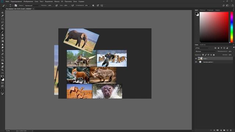Swap foreground and background colors
235x132 pixels.
click(x=3, y=76)
